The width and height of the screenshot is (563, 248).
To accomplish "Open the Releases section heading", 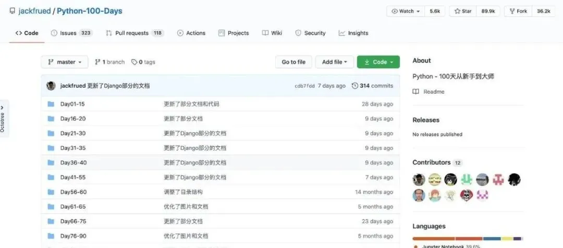I will point(426,120).
